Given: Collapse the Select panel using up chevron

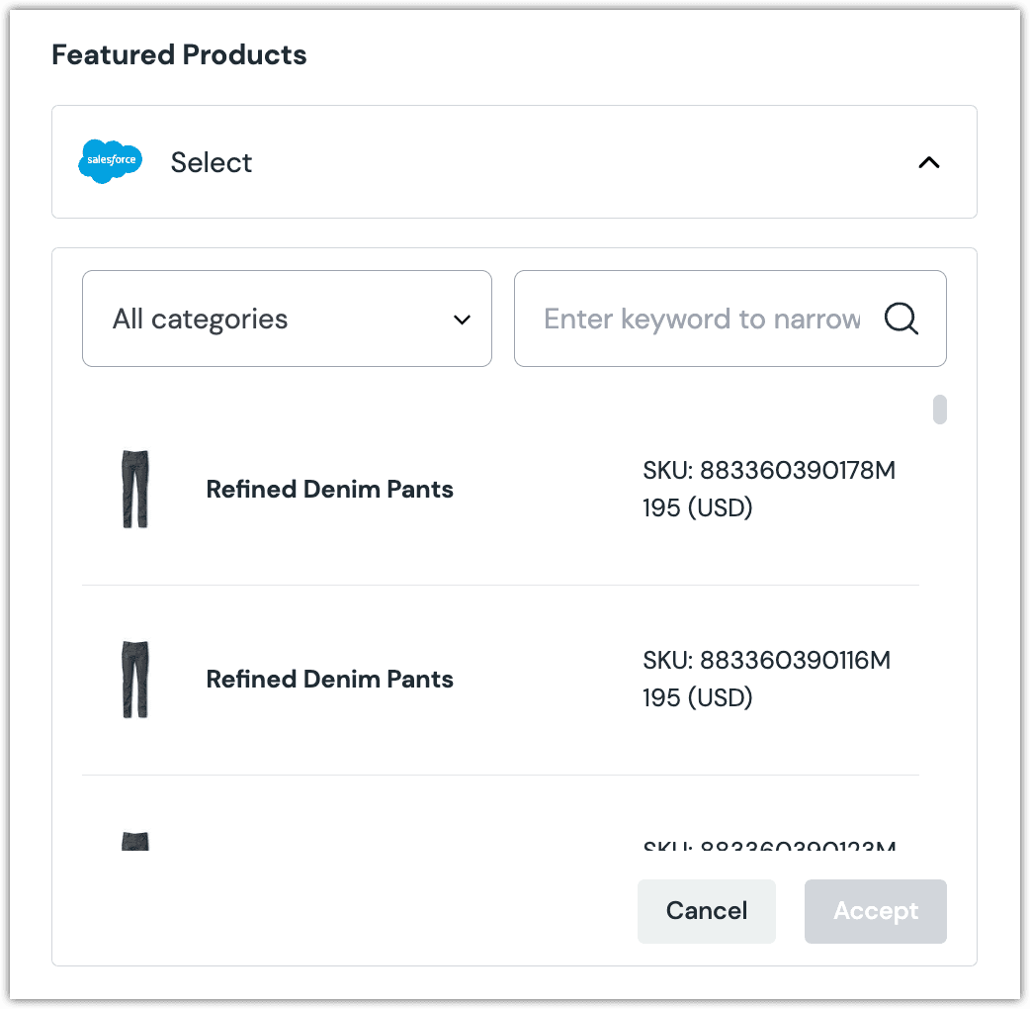Looking at the screenshot, I should click(x=928, y=162).
